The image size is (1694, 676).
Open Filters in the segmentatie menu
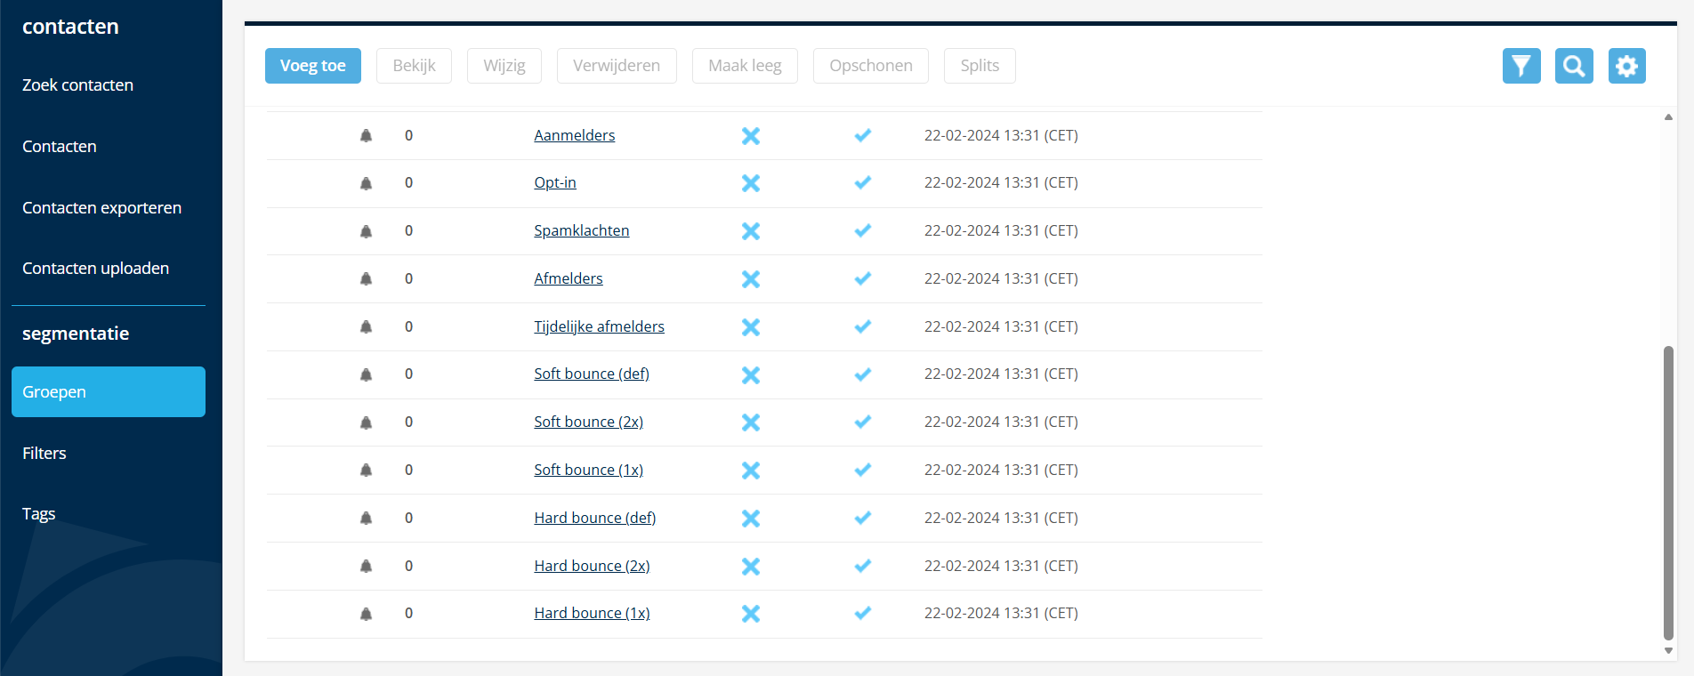pos(44,454)
